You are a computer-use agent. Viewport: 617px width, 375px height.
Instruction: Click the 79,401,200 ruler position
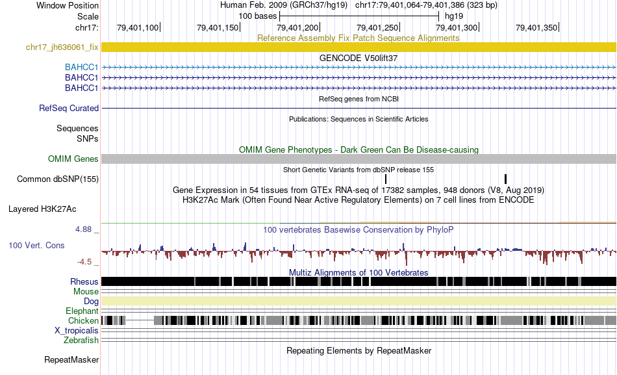click(297, 27)
